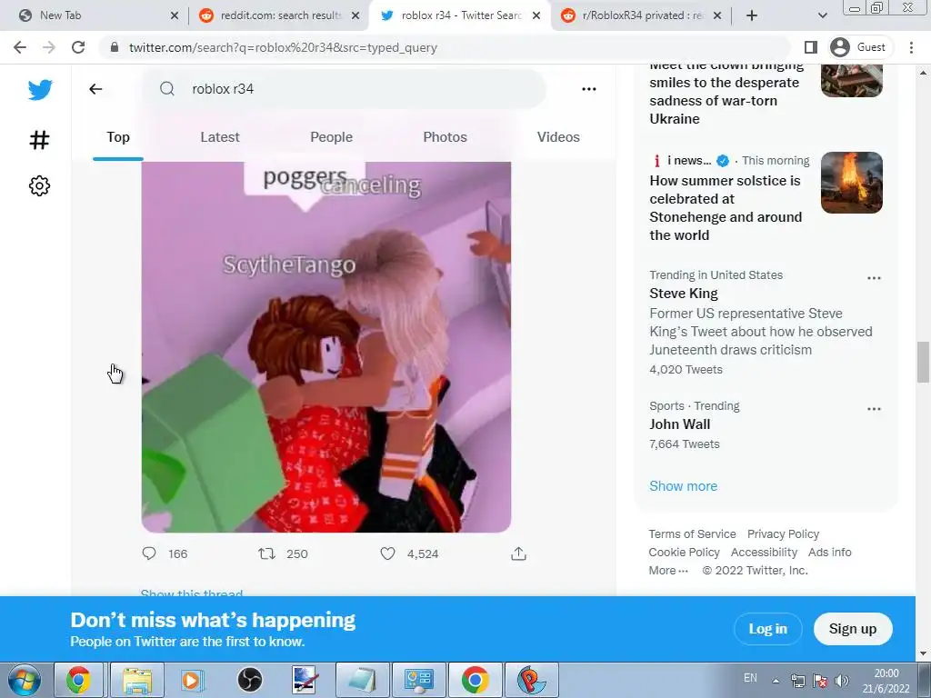Viewport: 931px width, 698px height.
Task: Switch to the Videos tab
Action: pyautogui.click(x=558, y=137)
